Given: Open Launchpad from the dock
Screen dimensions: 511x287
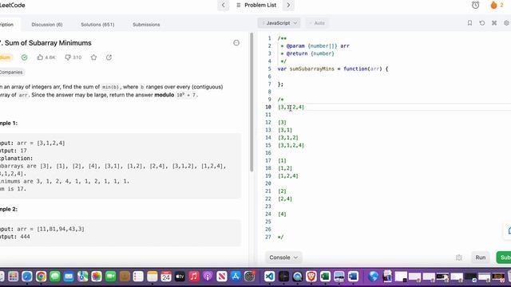Looking at the screenshot, I should point(13,277).
